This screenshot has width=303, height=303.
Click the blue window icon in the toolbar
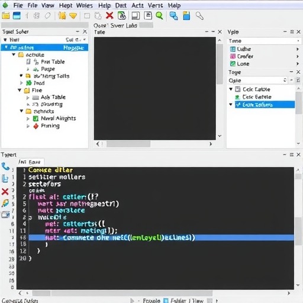[x=17, y=15]
